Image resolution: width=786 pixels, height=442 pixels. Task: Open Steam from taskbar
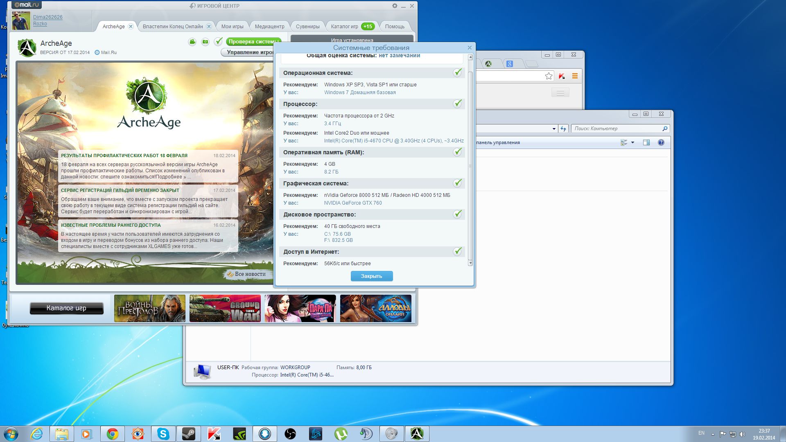click(189, 434)
